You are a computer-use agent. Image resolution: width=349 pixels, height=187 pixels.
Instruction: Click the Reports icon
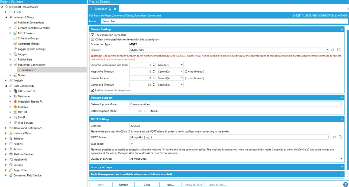(11, 144)
